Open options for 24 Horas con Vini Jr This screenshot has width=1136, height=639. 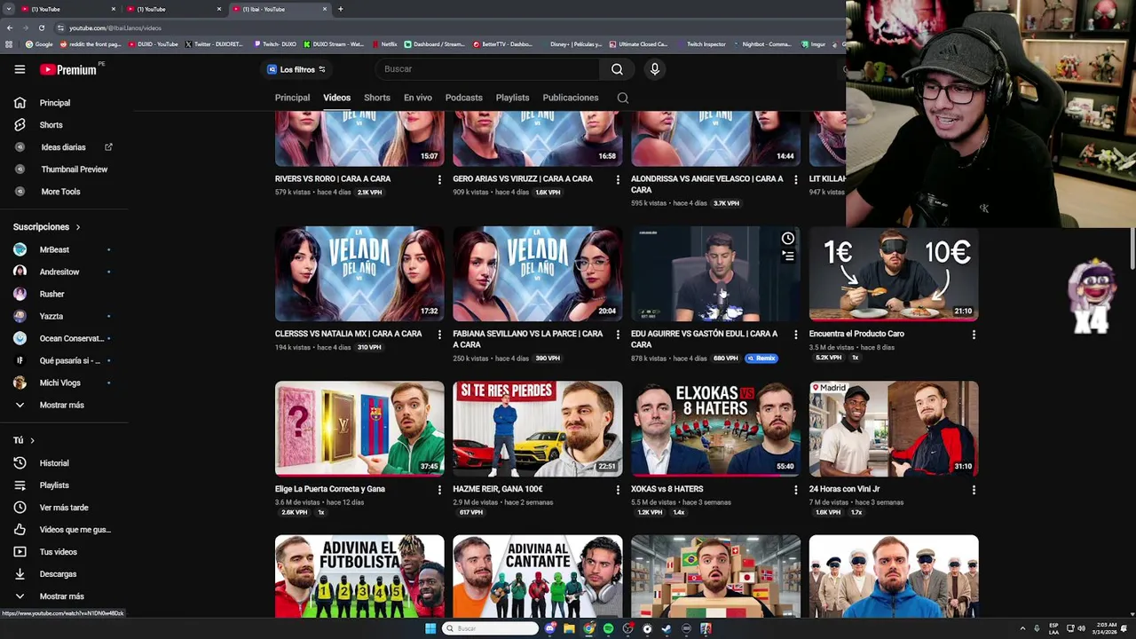pos(974,490)
